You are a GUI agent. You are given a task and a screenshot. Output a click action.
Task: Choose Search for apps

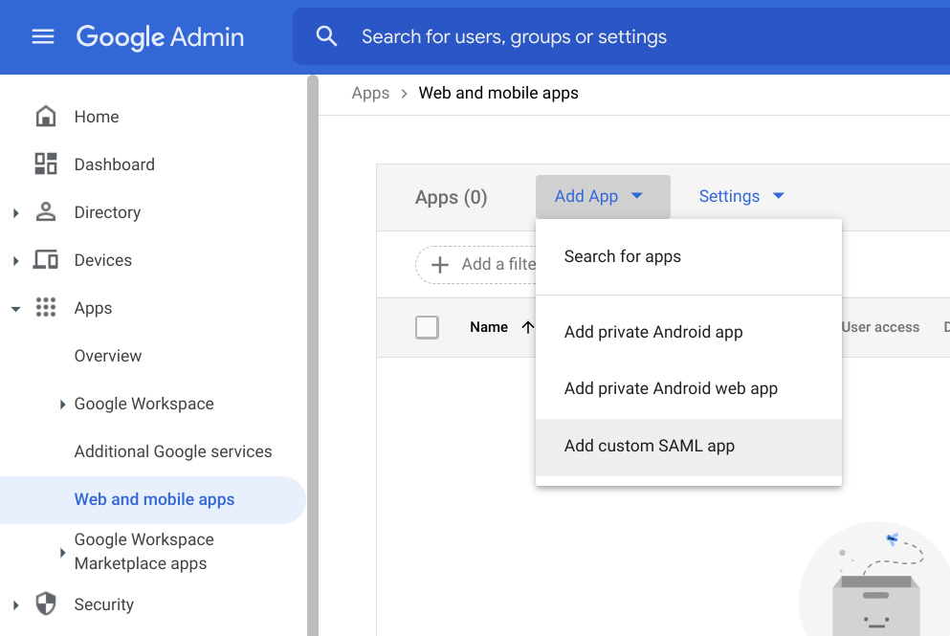pos(689,257)
